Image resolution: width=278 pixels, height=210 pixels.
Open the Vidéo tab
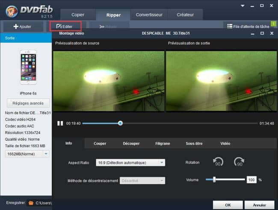coord(225,143)
